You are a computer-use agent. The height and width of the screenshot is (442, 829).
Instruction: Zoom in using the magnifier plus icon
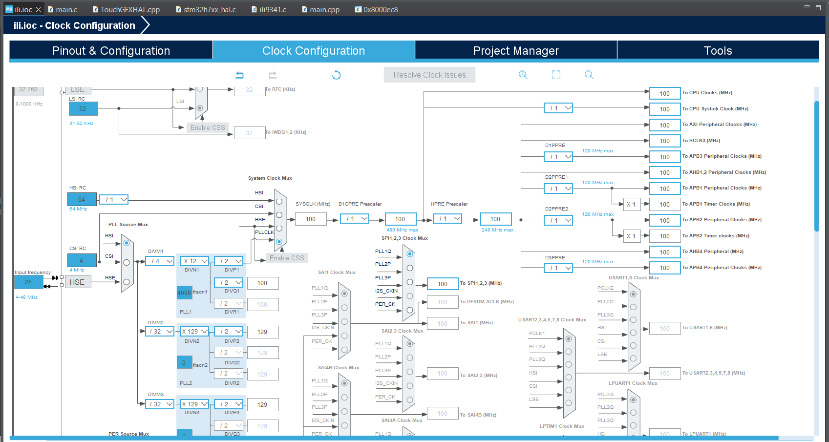coord(523,74)
